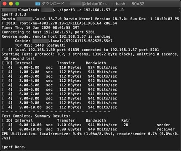Click the folder icon in title bar
Viewport: 181px width, 151px height.
(x=38, y=4)
